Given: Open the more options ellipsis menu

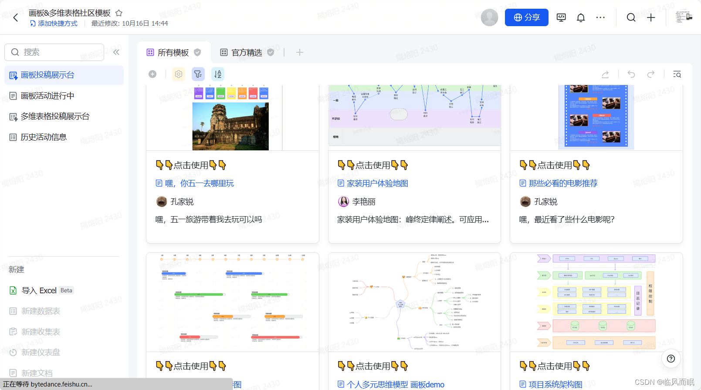Looking at the screenshot, I should pos(600,17).
